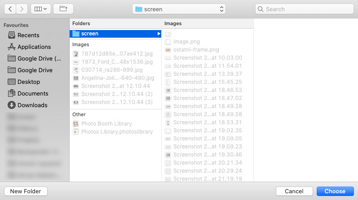Click Photo Booth Library item
Image resolution: width=358 pixels, height=200 pixels.
pos(106,124)
